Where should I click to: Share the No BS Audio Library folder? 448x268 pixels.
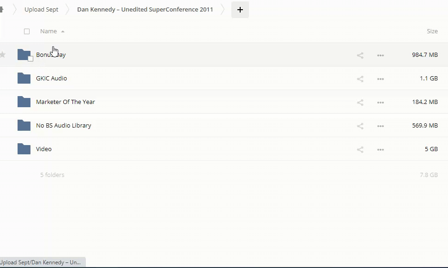pyautogui.click(x=360, y=126)
